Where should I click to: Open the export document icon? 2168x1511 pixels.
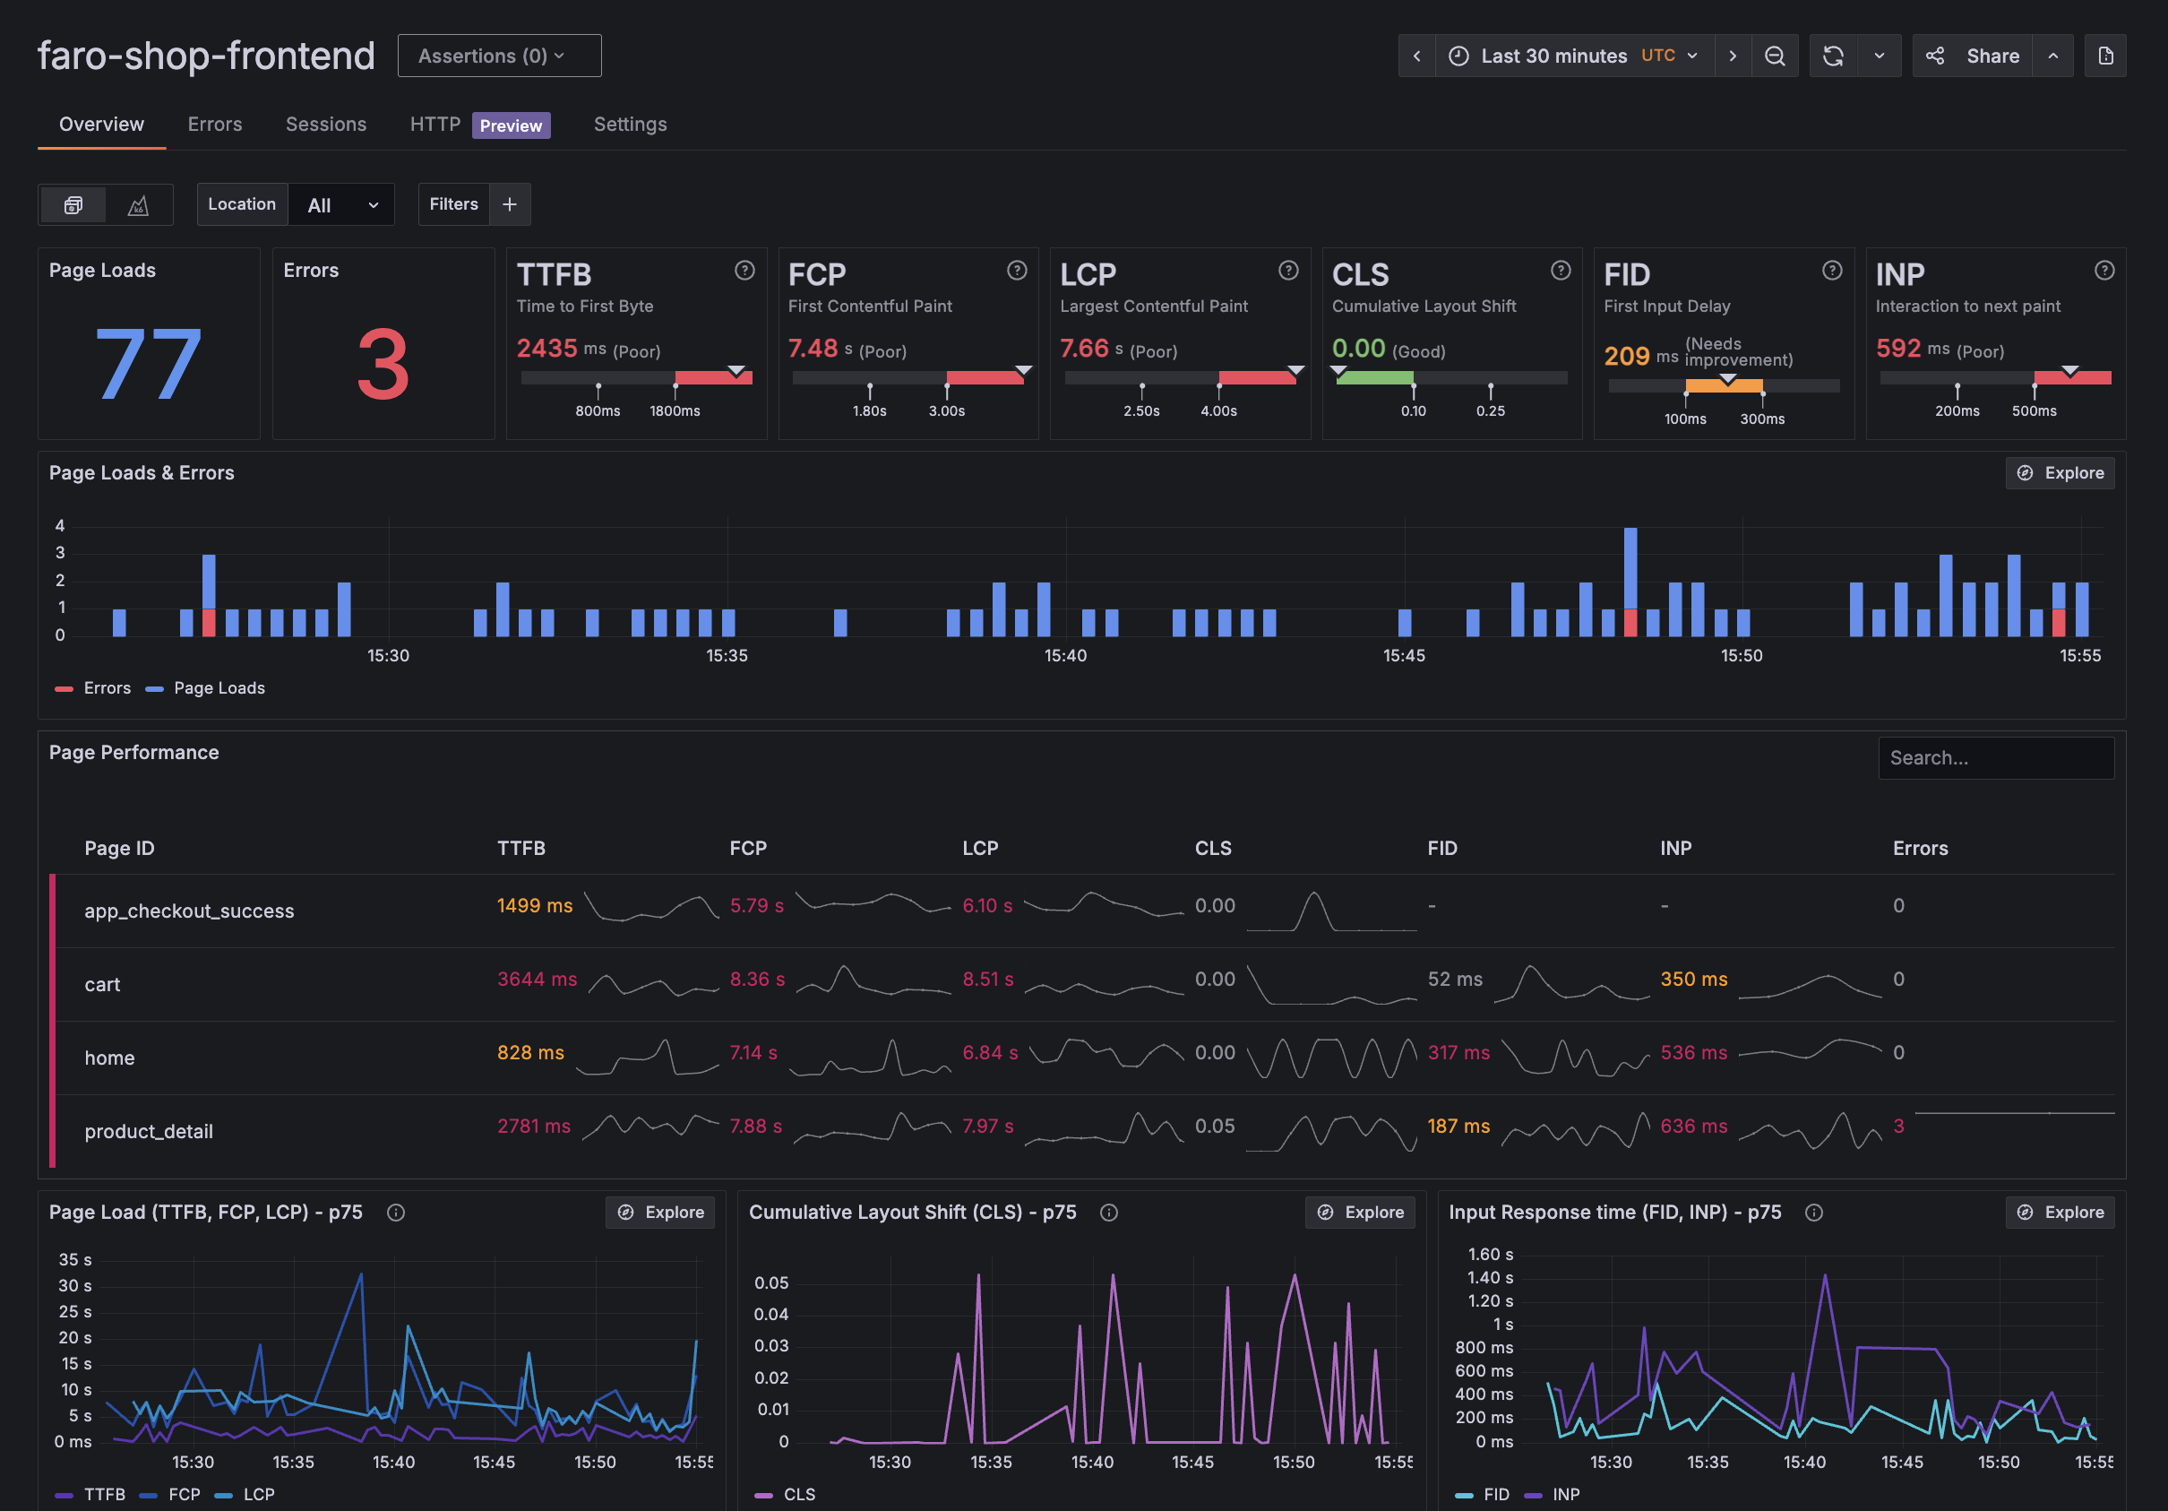click(x=2104, y=56)
